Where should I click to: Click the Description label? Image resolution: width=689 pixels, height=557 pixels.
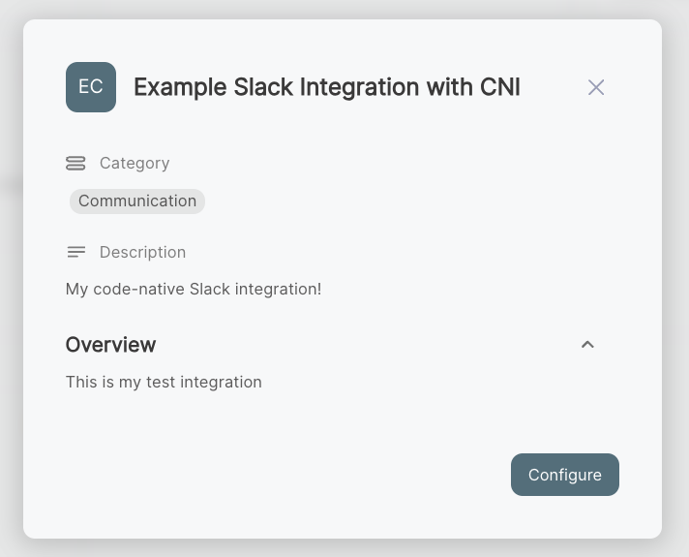coord(142,252)
